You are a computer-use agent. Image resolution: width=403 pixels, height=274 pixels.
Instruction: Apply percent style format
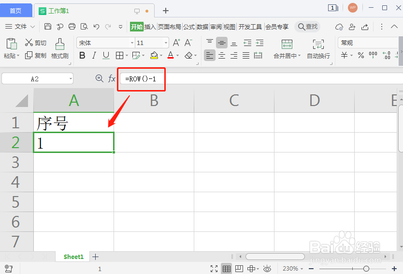pyautogui.click(x=361, y=55)
